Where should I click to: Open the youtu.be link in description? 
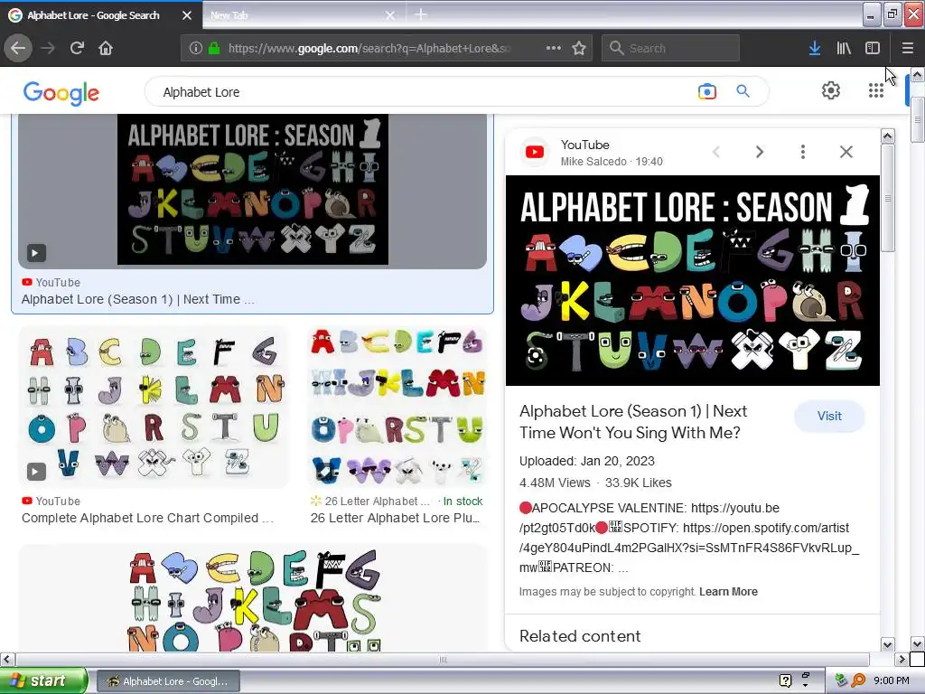[x=735, y=508]
